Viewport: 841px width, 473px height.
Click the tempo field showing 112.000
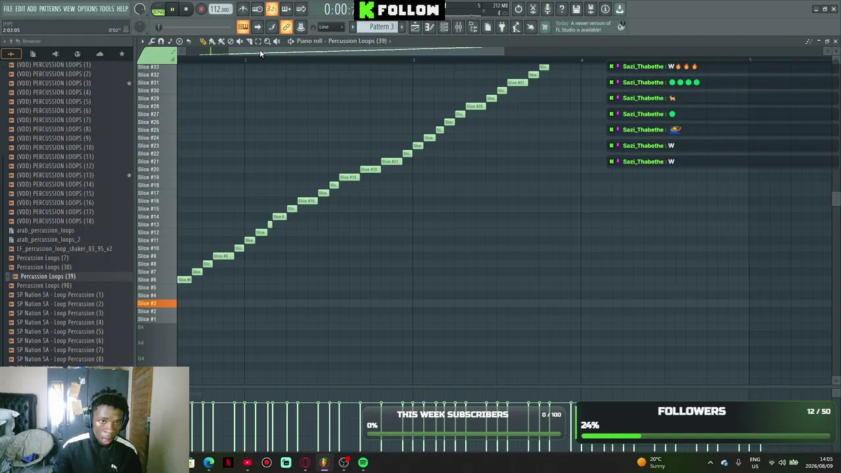(220, 9)
